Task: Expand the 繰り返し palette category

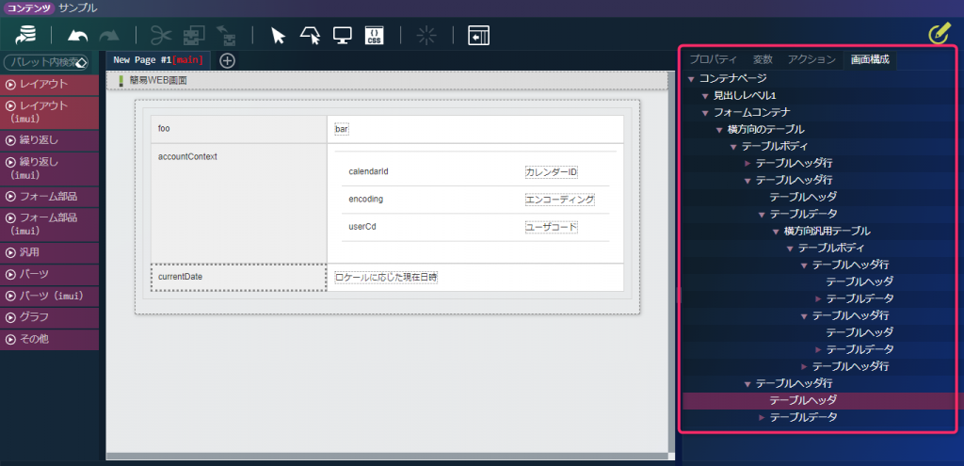Action: click(x=49, y=140)
